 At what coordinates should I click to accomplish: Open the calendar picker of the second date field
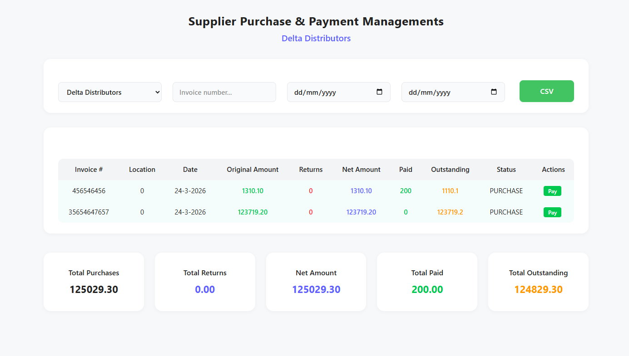tap(494, 92)
